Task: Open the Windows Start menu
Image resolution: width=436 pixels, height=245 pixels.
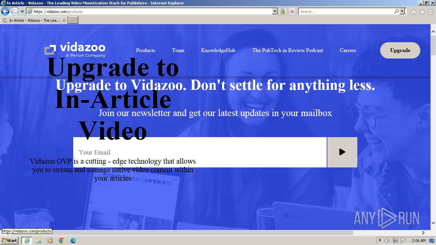Action: click(x=10, y=241)
